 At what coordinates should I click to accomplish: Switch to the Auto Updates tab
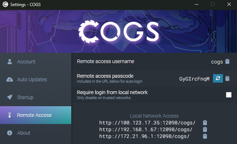click(36, 79)
